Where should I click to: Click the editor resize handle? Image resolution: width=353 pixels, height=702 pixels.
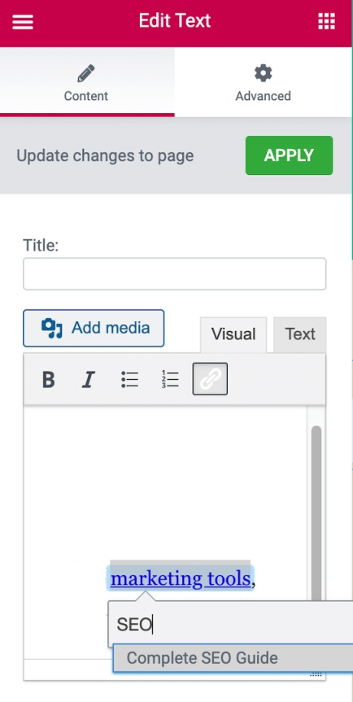(x=316, y=674)
